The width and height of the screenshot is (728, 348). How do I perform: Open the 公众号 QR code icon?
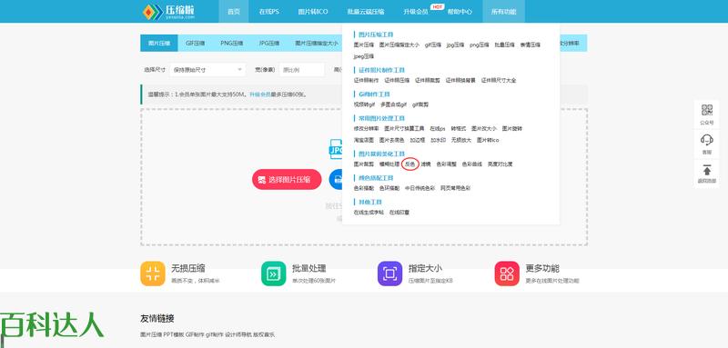[707, 110]
